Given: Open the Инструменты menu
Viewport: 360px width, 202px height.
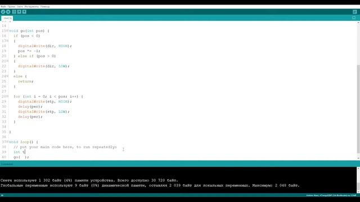Looking at the screenshot, I should pos(31,7).
